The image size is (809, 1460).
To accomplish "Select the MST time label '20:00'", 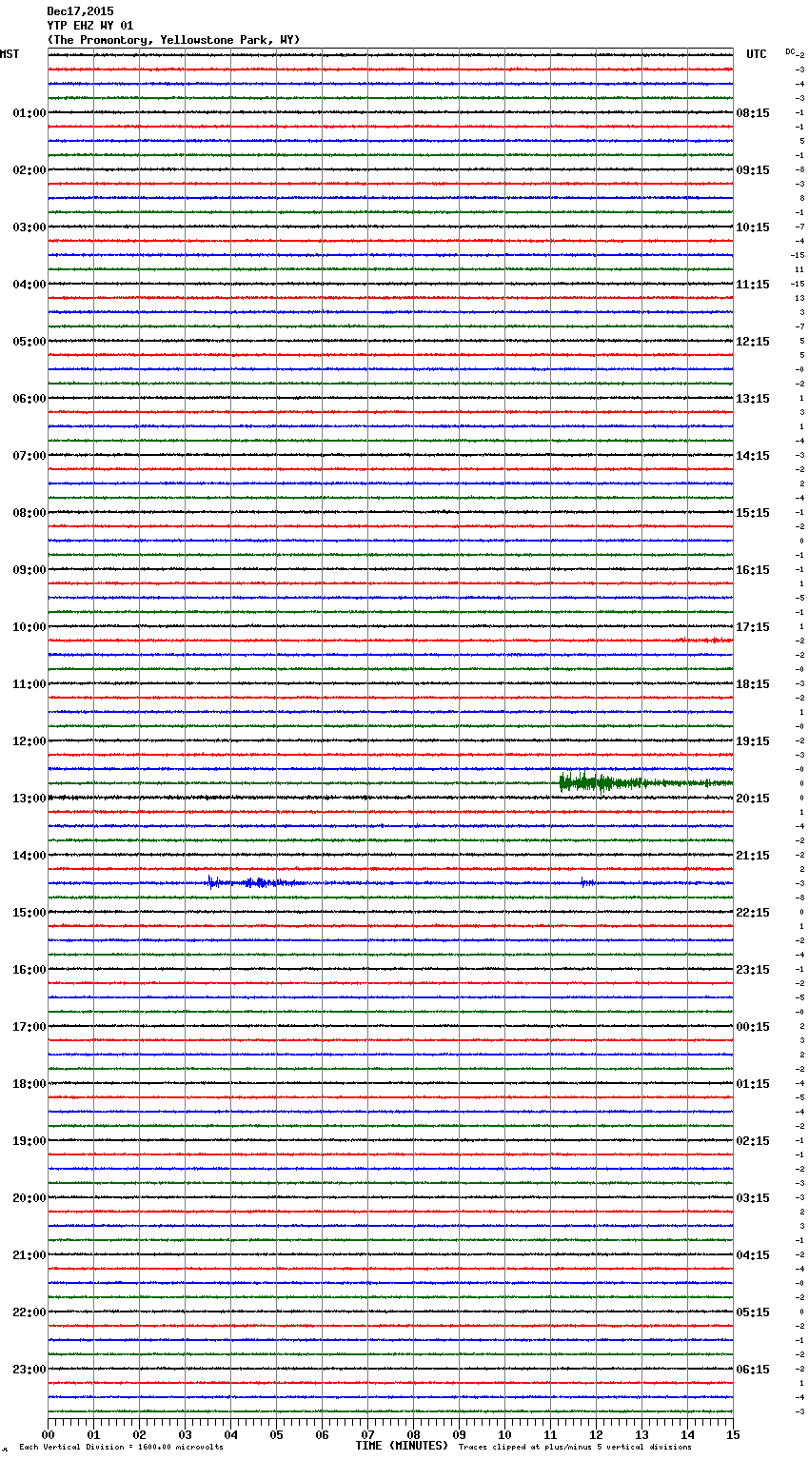I will tap(30, 1198).
